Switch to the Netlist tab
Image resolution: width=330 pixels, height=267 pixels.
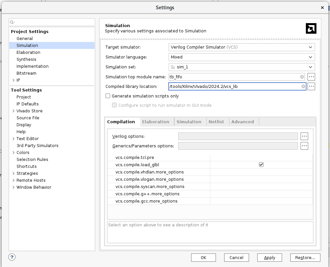(x=216, y=122)
